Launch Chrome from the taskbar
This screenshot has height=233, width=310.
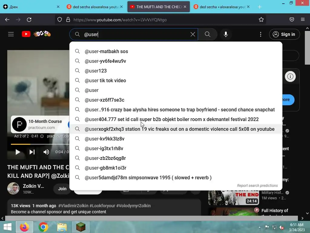(43, 227)
